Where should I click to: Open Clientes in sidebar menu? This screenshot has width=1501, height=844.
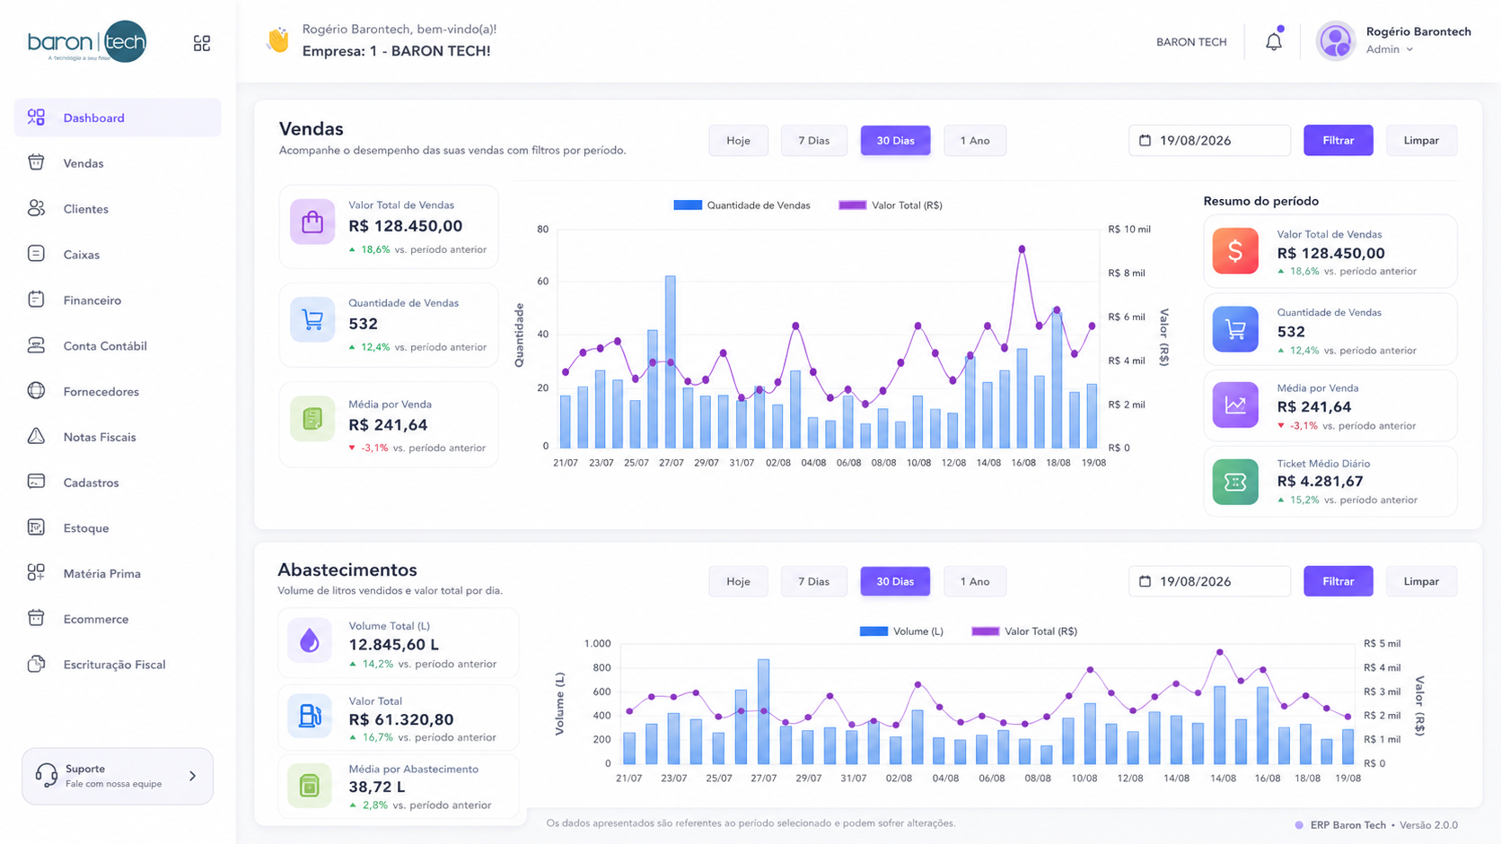point(118,209)
